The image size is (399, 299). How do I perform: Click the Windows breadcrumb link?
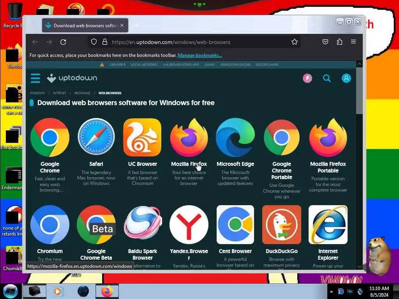tap(37, 93)
